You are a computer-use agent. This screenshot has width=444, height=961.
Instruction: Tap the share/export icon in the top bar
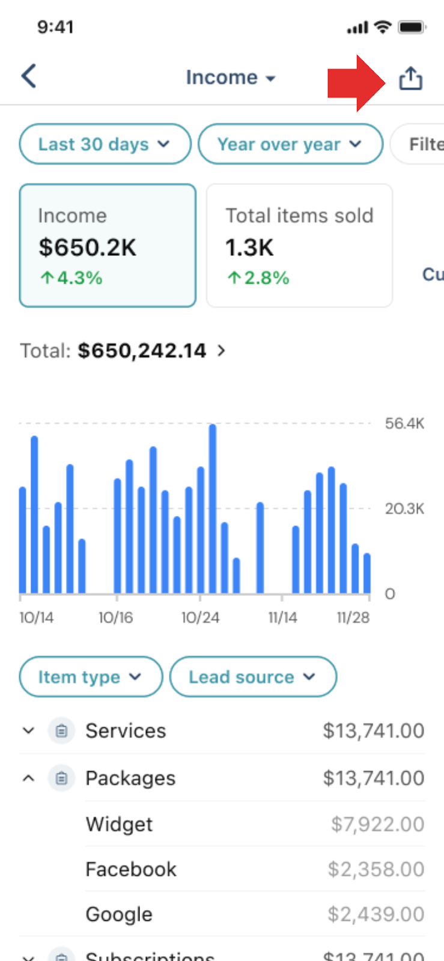point(410,77)
